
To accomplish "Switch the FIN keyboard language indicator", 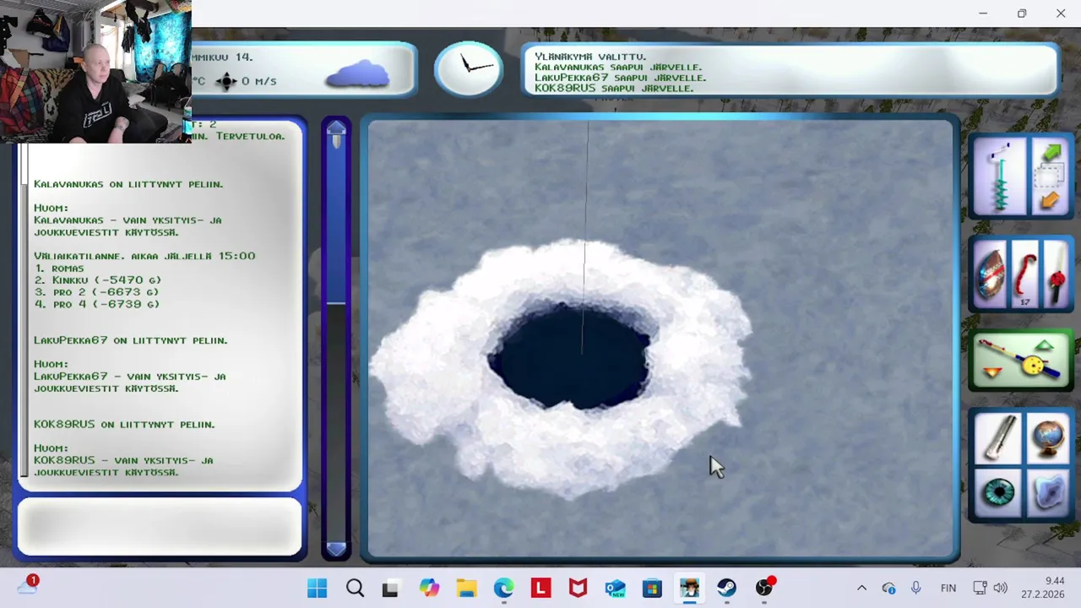I will click(948, 588).
